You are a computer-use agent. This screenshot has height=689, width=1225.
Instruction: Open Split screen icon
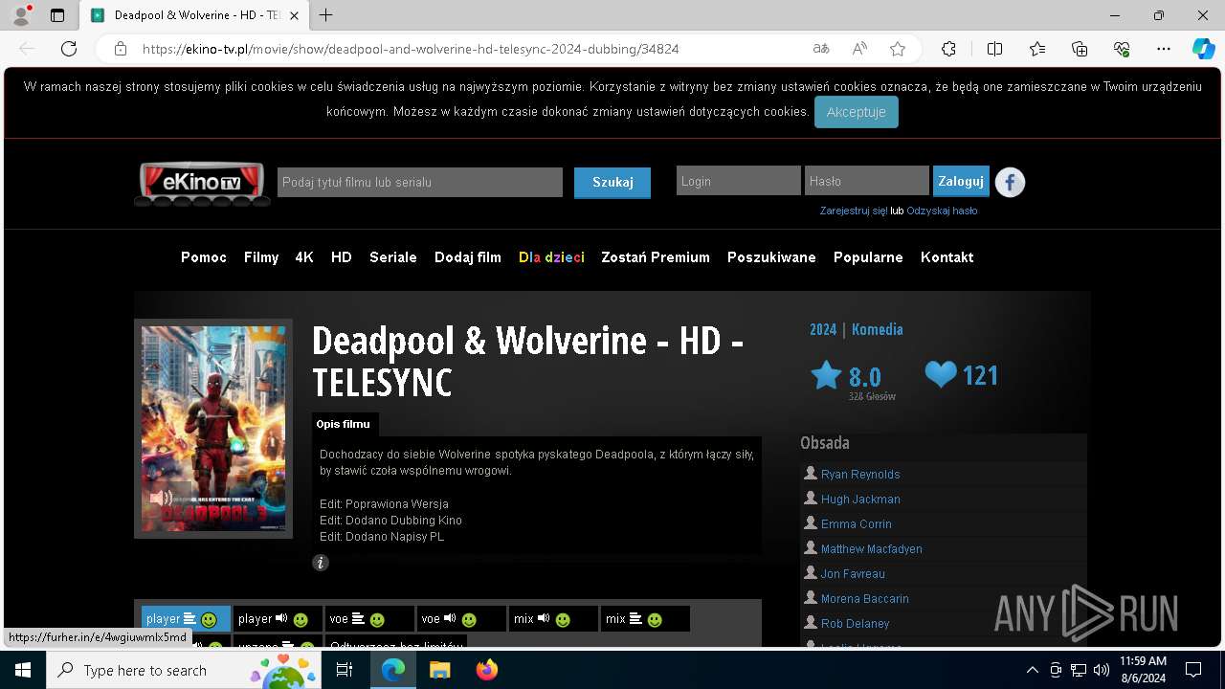tap(994, 49)
